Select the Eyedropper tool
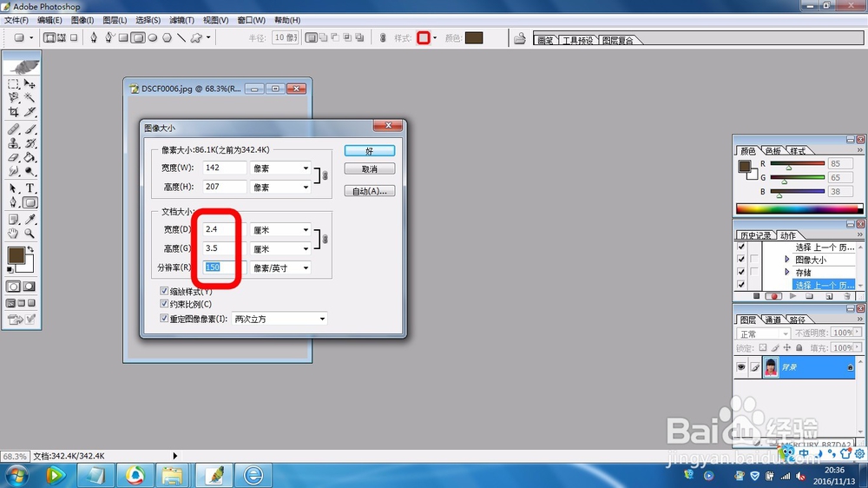This screenshot has width=868, height=488. [30, 220]
